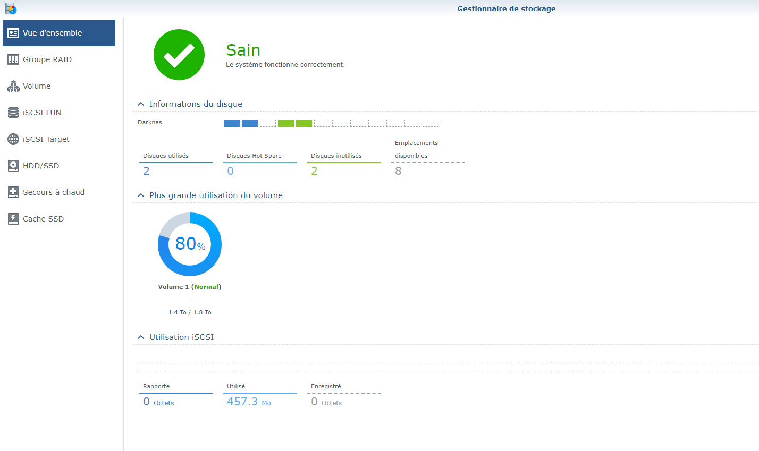This screenshot has height=451, width=759.
Task: Click the Volume 1 (Normal) label
Action: point(189,287)
